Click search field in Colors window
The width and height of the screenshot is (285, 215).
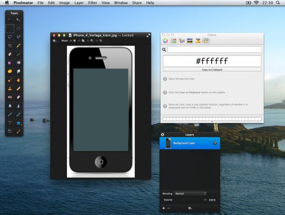[215, 49]
